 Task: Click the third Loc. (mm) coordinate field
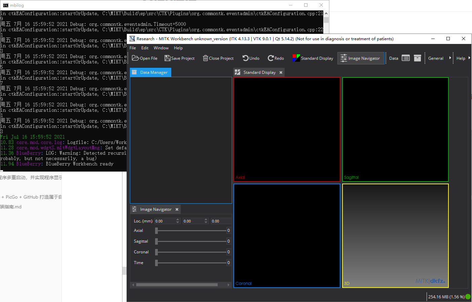click(221, 221)
